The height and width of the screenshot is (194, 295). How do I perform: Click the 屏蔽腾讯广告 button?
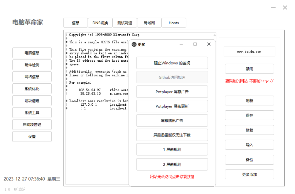pyautogui.click(x=172, y=121)
